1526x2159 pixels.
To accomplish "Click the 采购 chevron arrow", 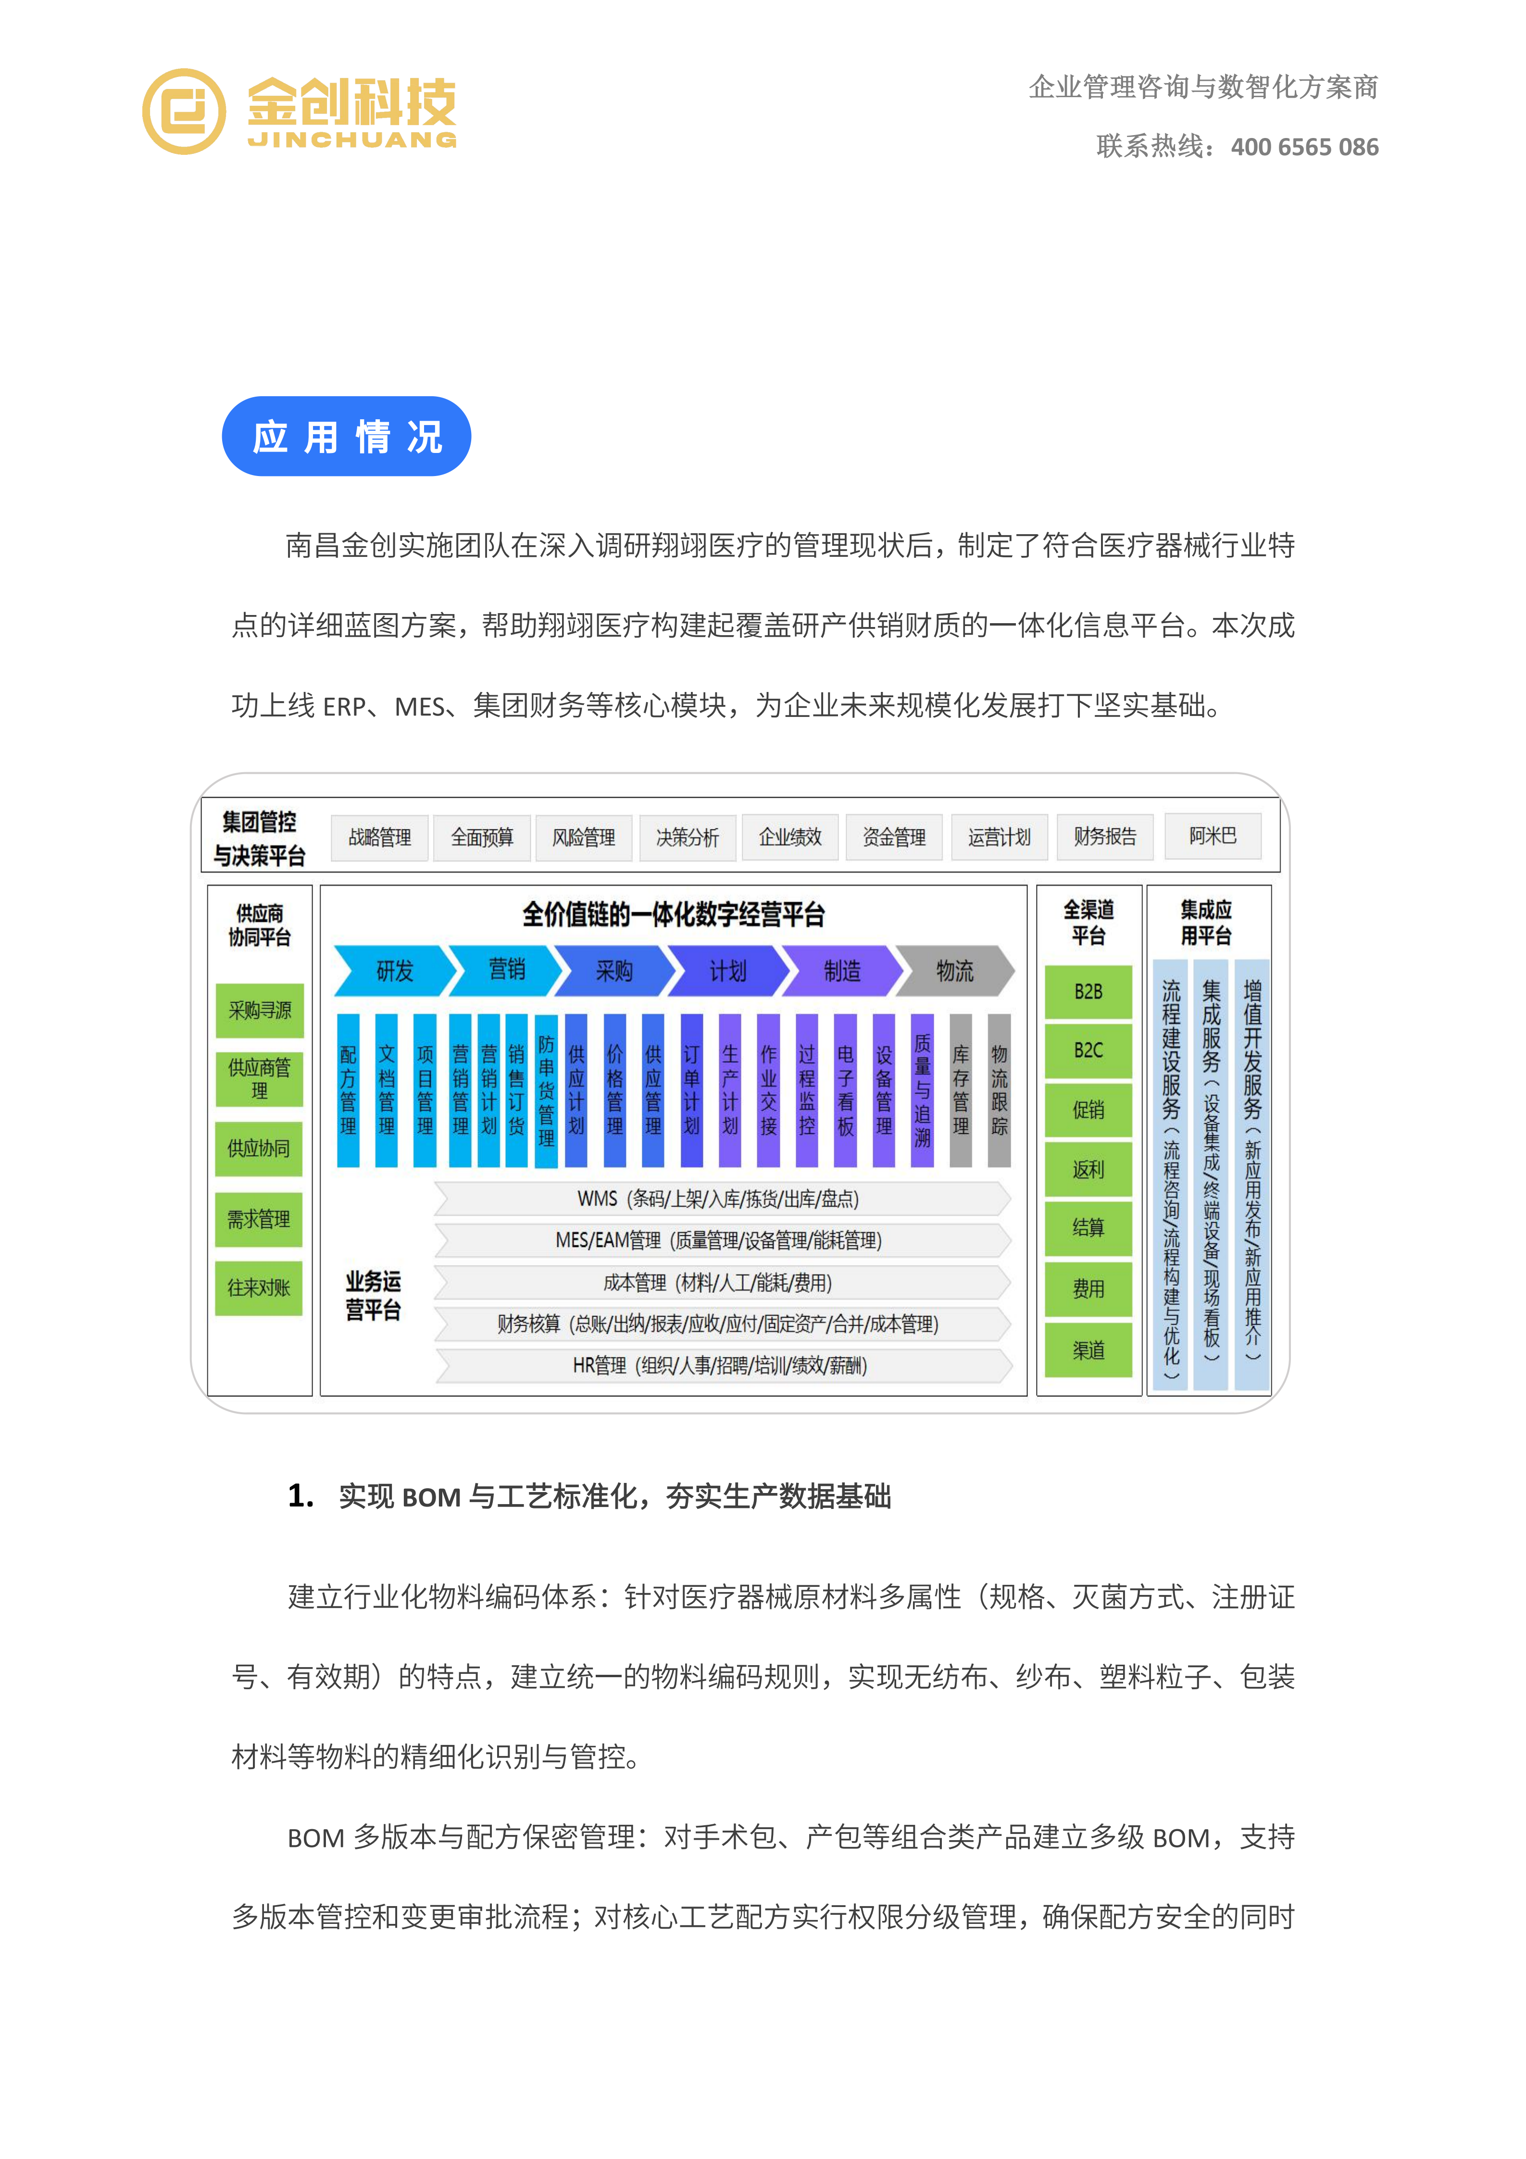I will tap(614, 970).
